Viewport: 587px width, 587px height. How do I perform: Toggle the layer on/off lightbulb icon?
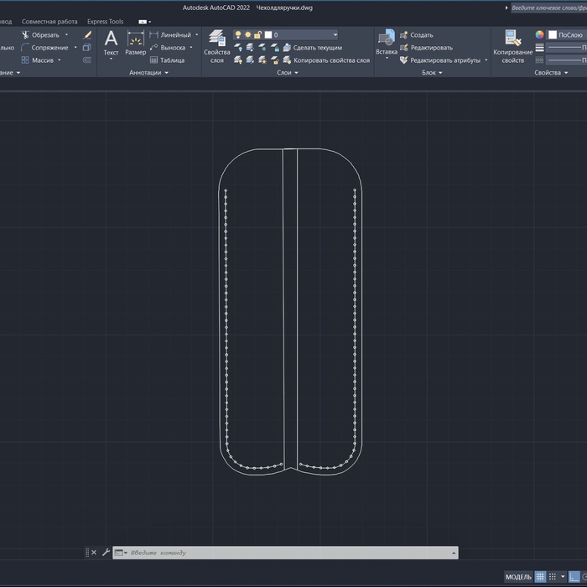coord(238,35)
